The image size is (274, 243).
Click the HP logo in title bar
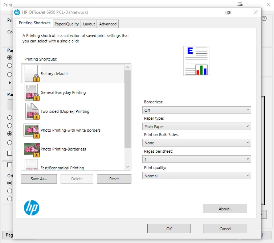17,12
